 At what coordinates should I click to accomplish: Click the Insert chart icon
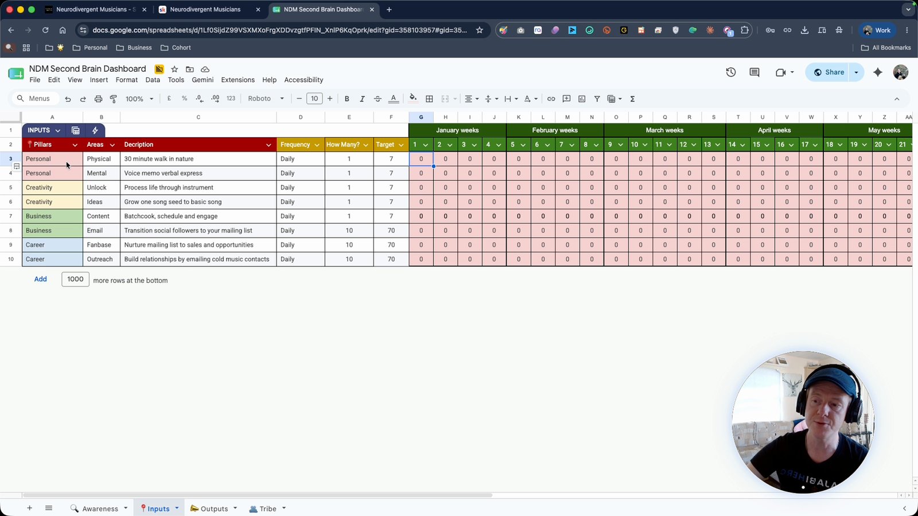(x=582, y=99)
